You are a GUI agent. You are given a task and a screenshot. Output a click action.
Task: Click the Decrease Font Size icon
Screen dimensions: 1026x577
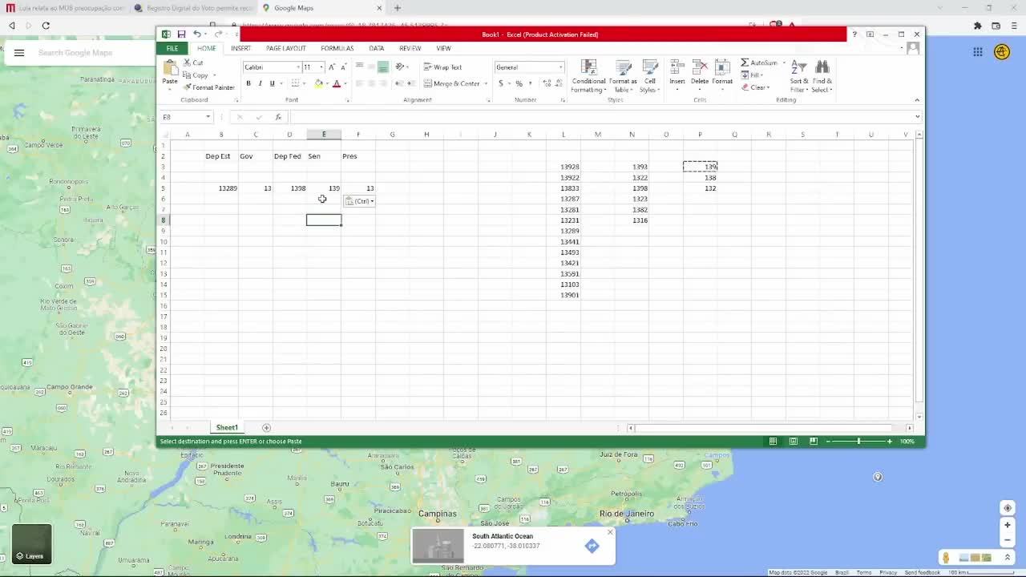click(343, 67)
